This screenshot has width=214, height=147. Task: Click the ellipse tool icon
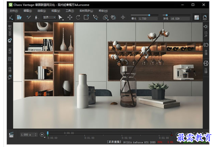105,17
